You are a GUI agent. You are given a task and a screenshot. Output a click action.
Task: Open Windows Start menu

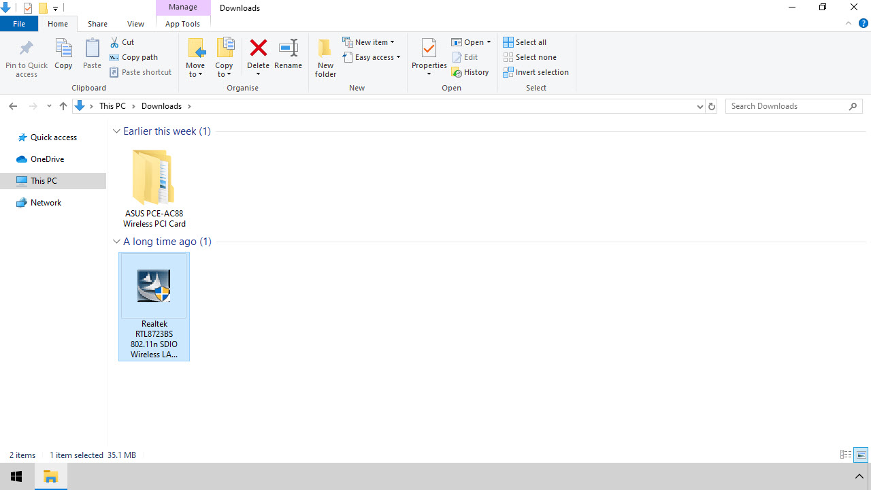click(16, 476)
